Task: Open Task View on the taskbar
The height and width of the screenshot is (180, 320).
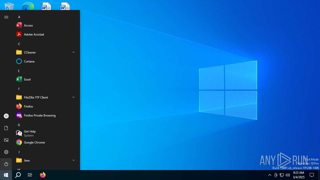Action: (x=30, y=175)
